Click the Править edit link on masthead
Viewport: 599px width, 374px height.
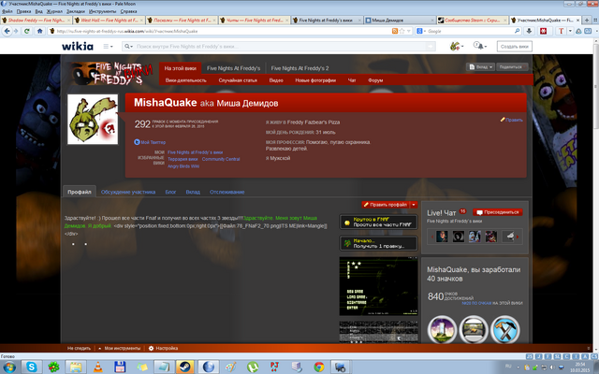512,120
